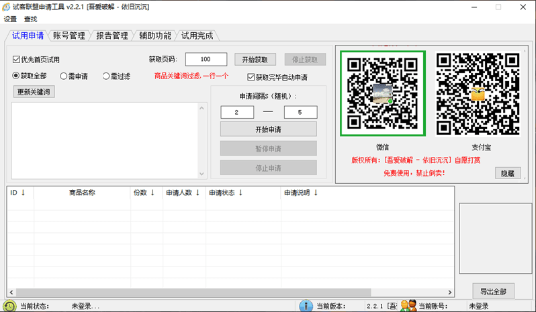Click the 获取页码 input field
This screenshot has width=536, height=312.
[206, 59]
